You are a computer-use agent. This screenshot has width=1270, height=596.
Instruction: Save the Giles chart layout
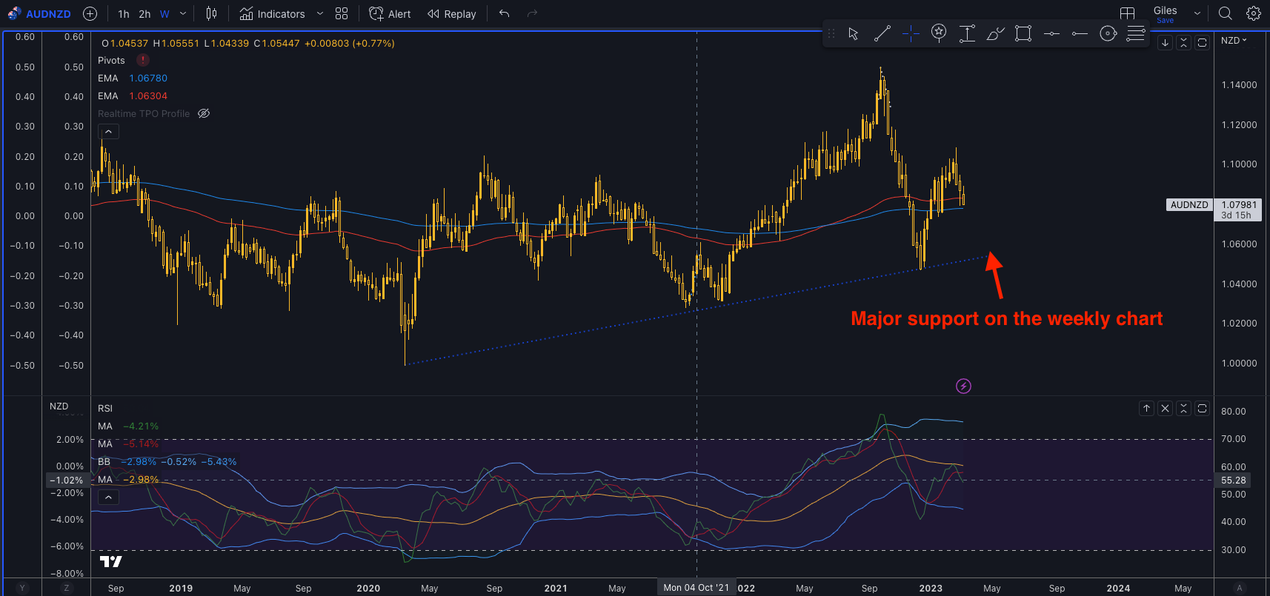point(1166,21)
